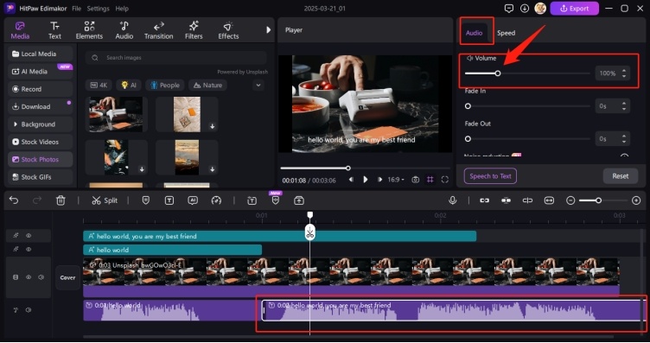Filter stock photos by 4K
This screenshot has height=343, width=650.
pos(99,86)
